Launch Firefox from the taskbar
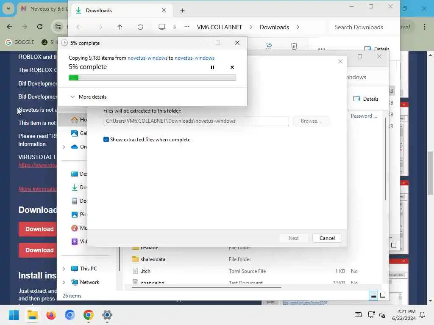 [x=51, y=315]
